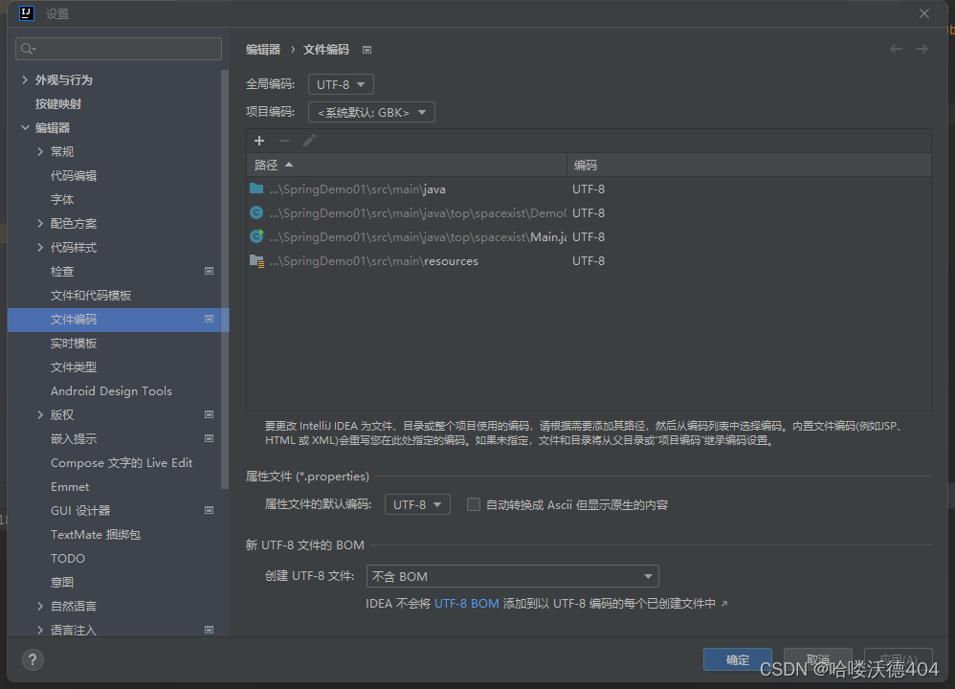Select 意图 settings page

point(62,582)
